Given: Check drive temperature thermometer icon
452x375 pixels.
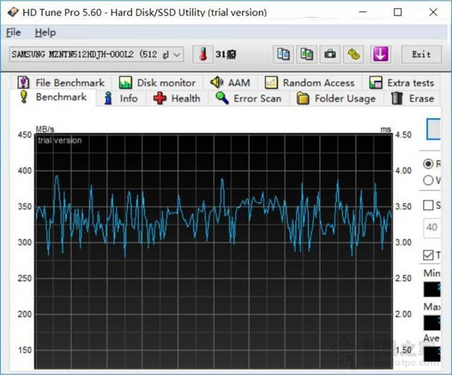Looking at the screenshot, I should click(x=204, y=54).
